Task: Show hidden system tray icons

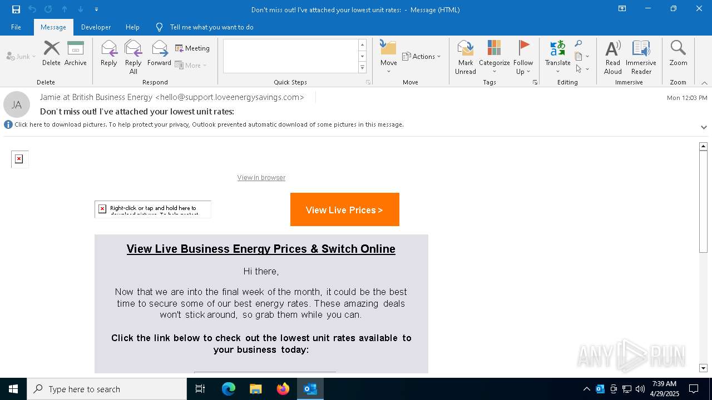Action: click(586, 389)
